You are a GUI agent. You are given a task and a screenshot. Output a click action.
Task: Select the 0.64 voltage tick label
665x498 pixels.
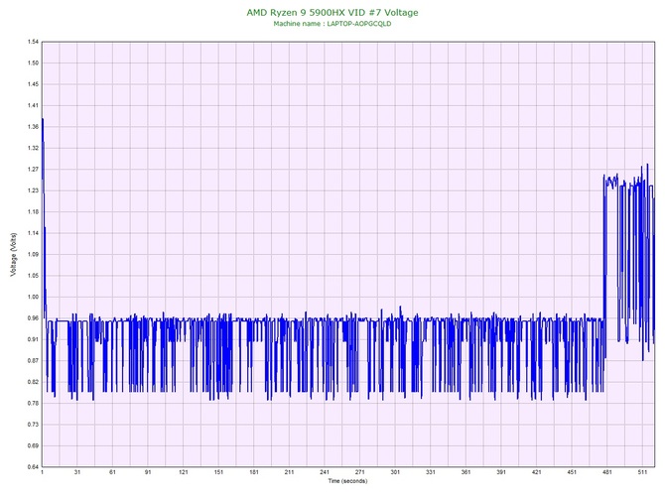[33, 467]
